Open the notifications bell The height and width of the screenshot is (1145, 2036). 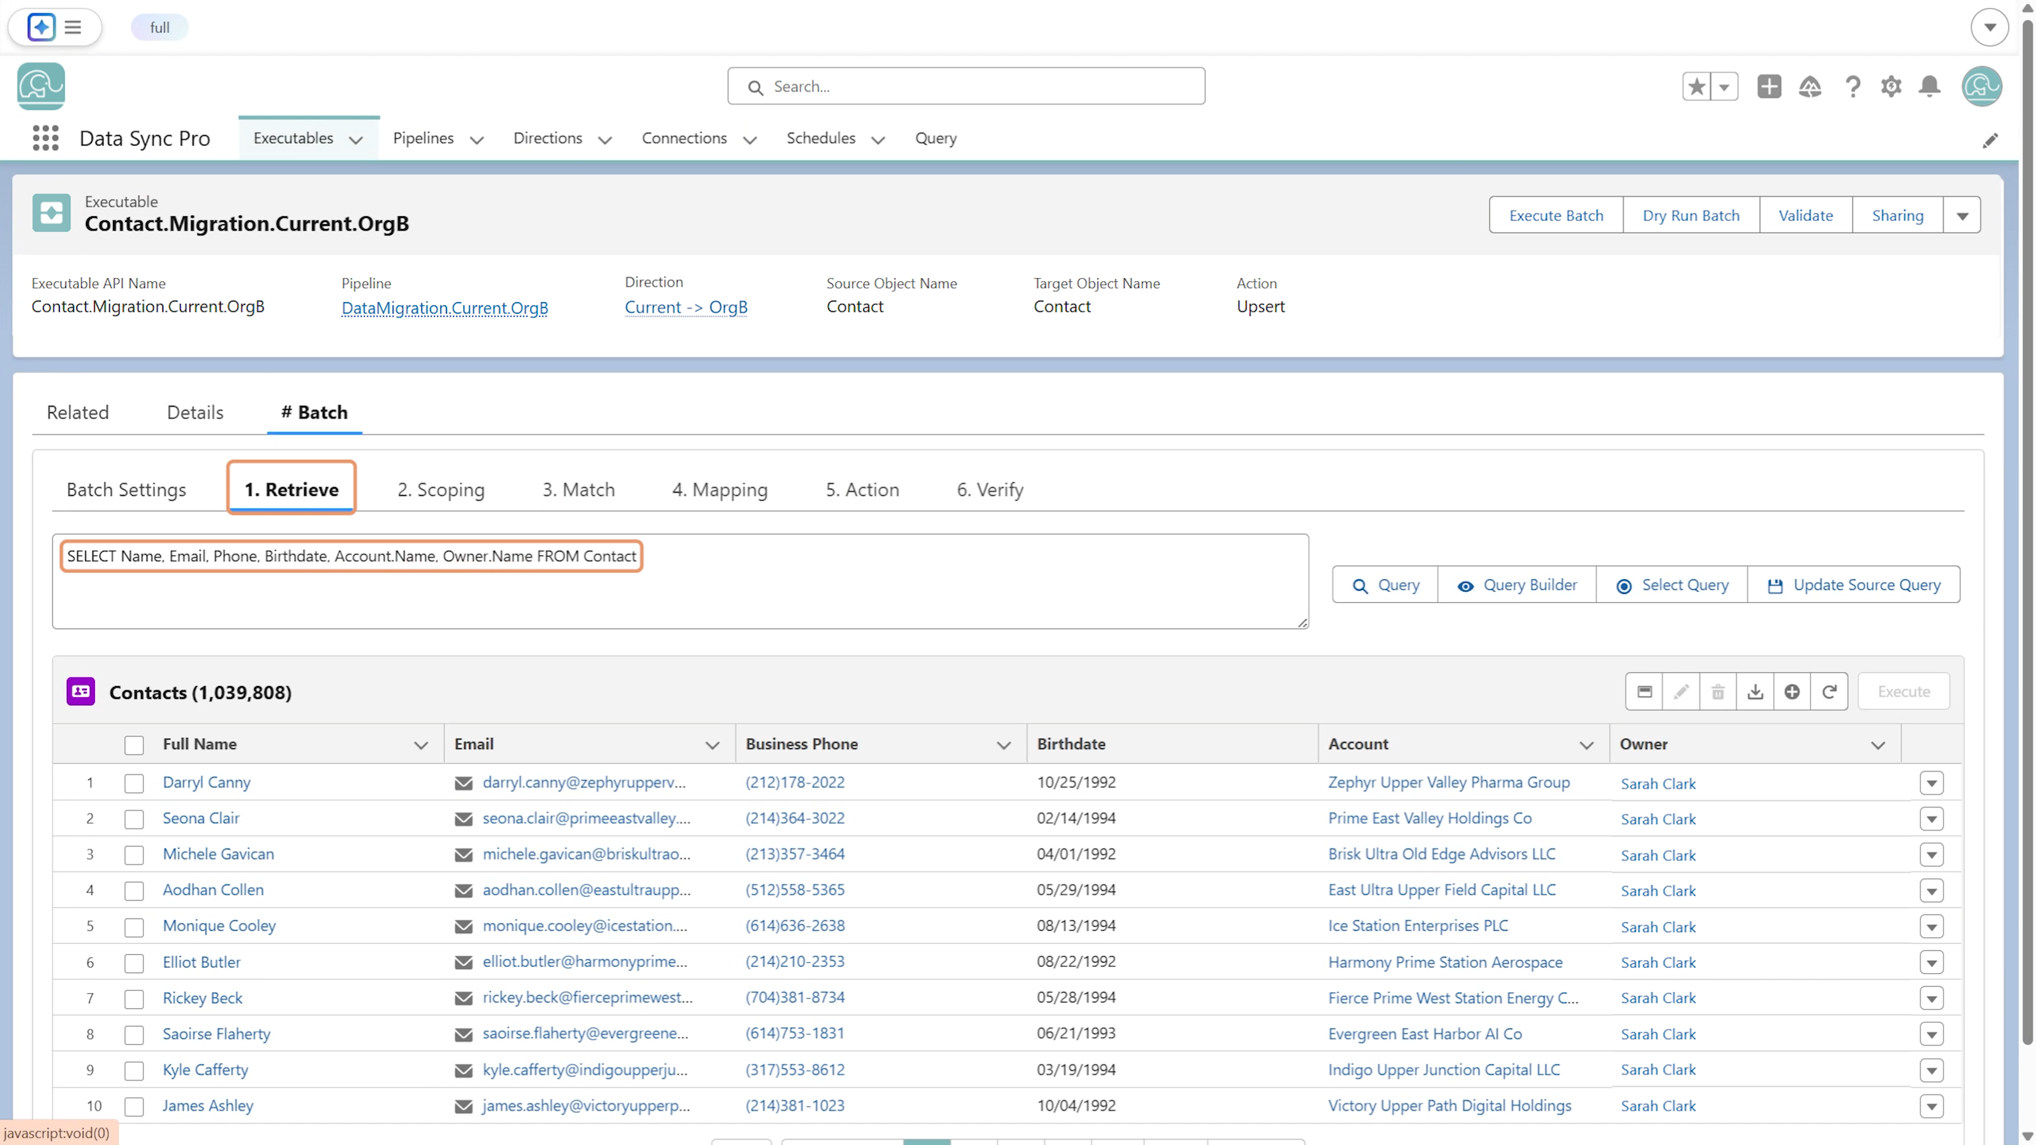(1929, 86)
